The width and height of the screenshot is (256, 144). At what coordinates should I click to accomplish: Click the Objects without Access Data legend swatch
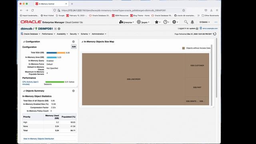(184, 48)
